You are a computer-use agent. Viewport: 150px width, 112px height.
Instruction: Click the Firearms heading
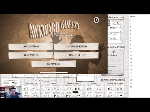[52, 83]
